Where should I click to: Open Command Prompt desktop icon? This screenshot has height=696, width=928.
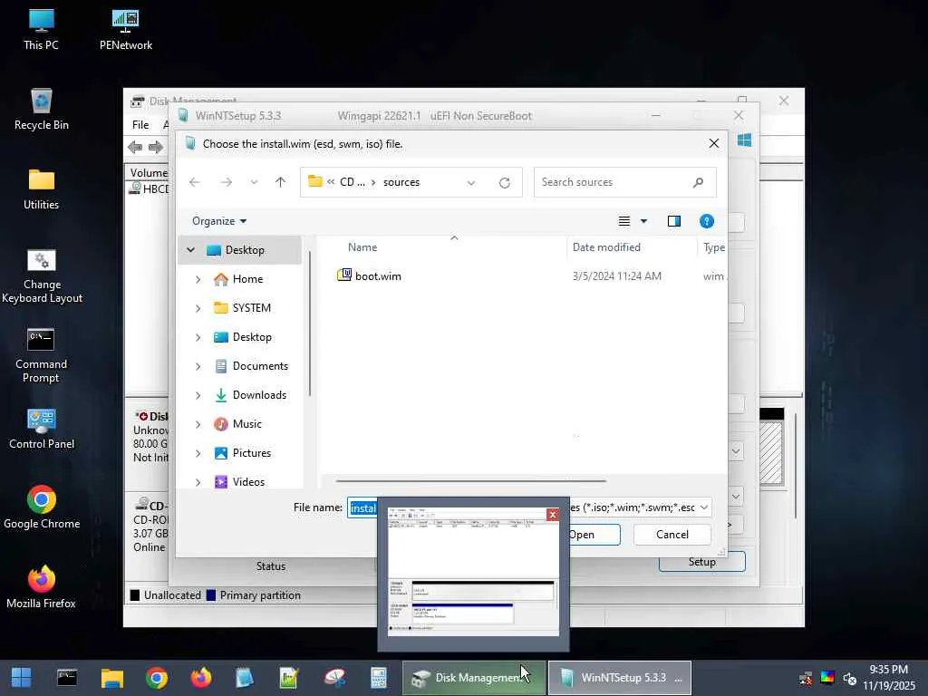41,355
